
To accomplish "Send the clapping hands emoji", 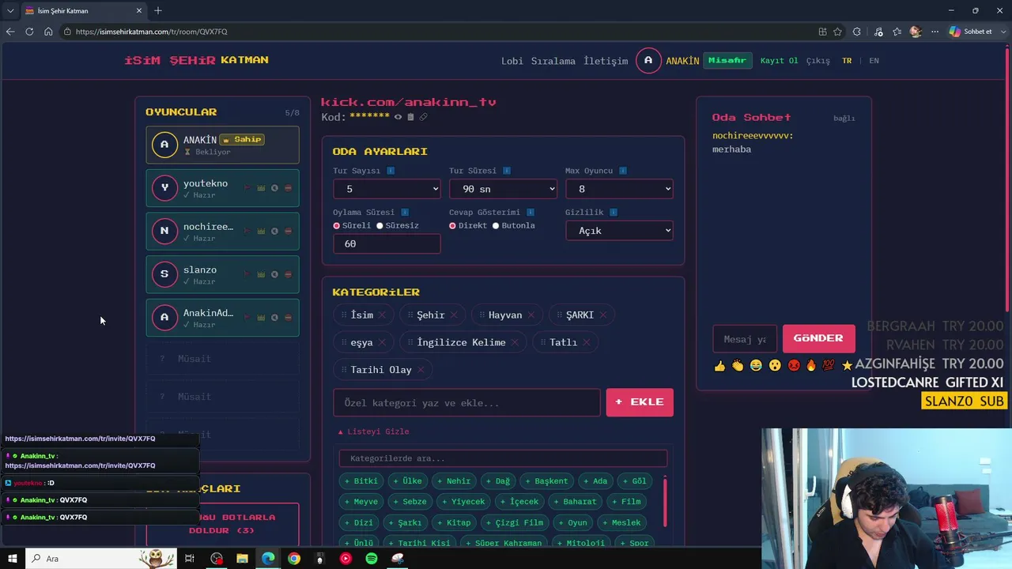I will click(738, 366).
